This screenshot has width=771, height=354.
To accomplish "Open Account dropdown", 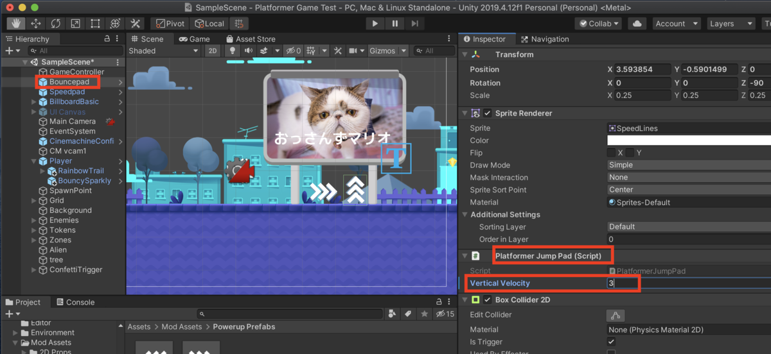I will tap(675, 24).
